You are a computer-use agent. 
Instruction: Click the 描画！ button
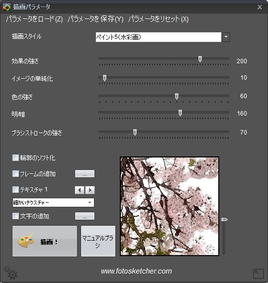point(45,241)
